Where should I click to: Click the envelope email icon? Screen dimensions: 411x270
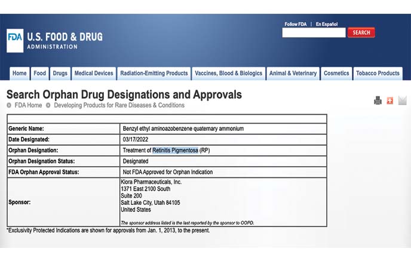tap(402, 100)
